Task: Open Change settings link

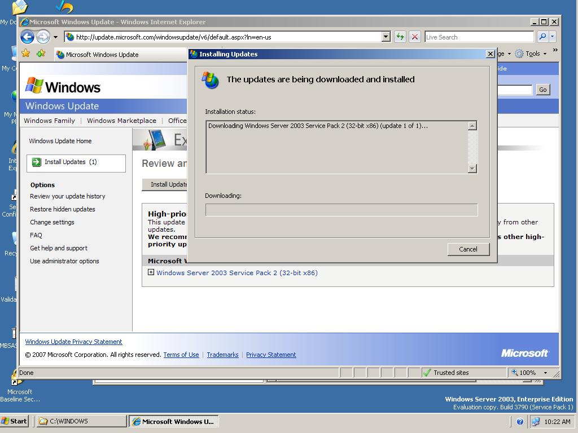Action: pyautogui.click(x=52, y=222)
